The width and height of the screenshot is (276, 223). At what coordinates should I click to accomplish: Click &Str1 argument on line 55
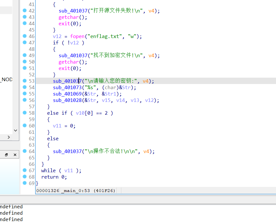tap(109, 94)
